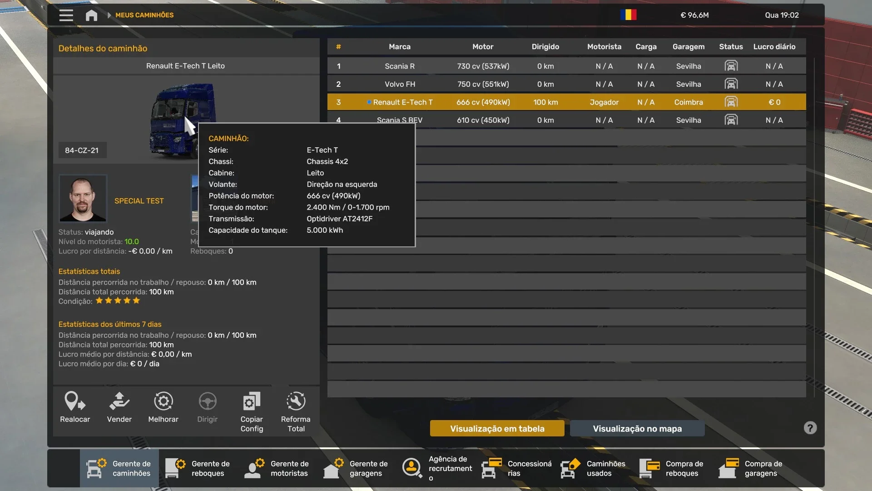Open Caminhões usados shop
Image resolution: width=872 pixels, height=491 pixels.
tap(593, 468)
